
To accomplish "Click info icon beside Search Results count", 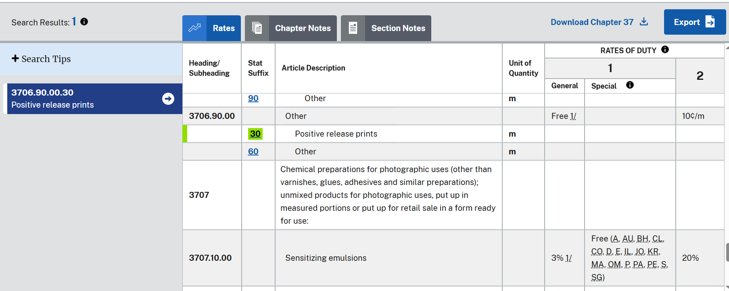I will [x=84, y=22].
